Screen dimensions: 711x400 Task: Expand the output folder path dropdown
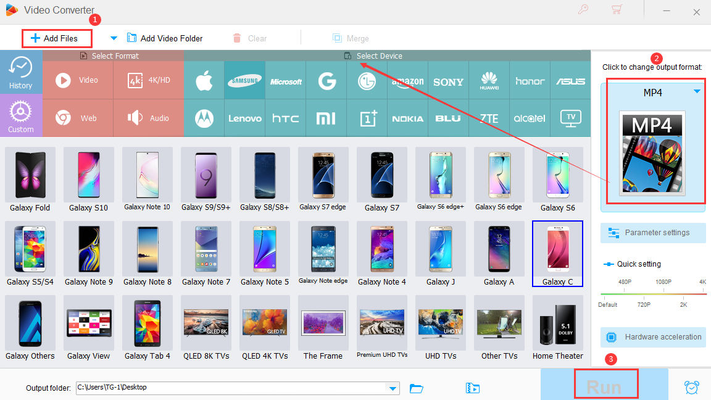point(393,388)
